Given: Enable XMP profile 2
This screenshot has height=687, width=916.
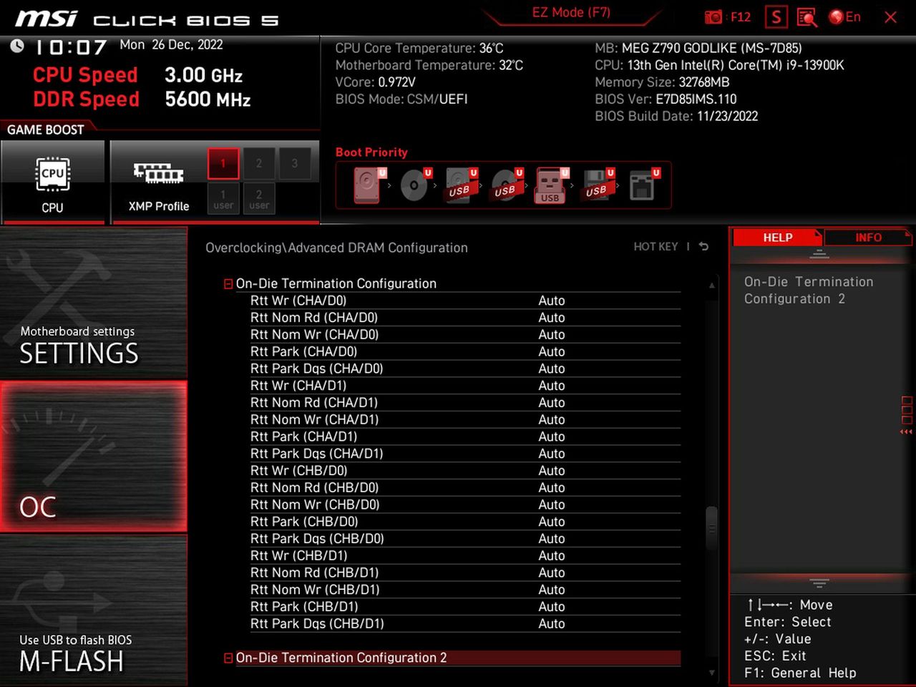Looking at the screenshot, I should click(x=259, y=164).
